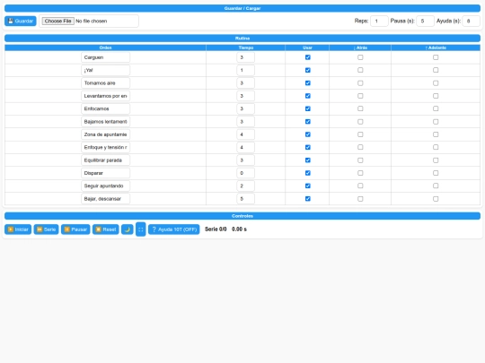The height and width of the screenshot is (363, 485).
Task: Click the Serie button
Action: click(x=46, y=229)
